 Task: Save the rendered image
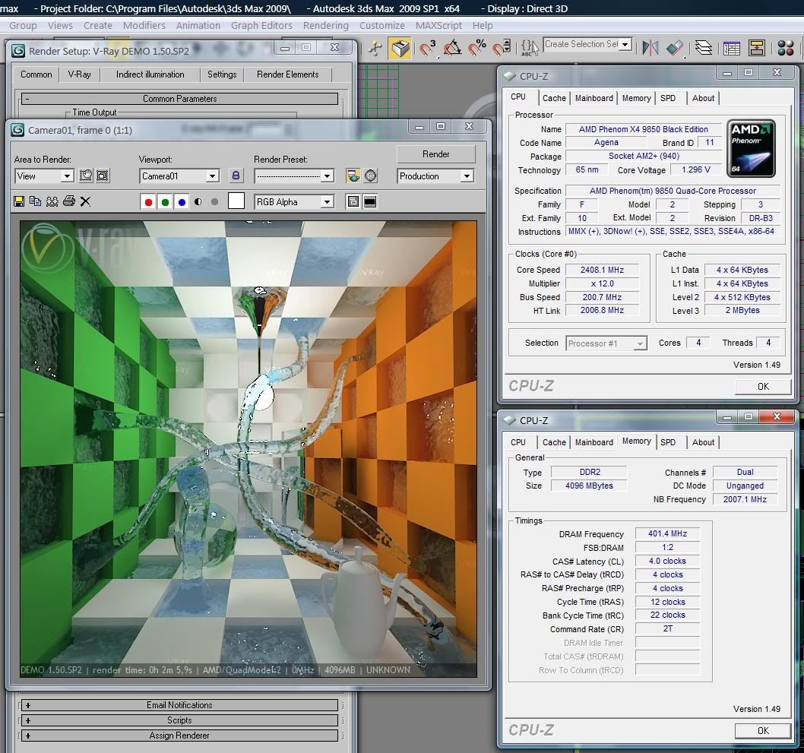[19, 201]
